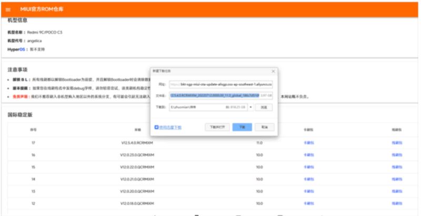
Task: Open fastboot ROM link for V12.5.4.0.RCRMIXM
Action: click(397, 143)
